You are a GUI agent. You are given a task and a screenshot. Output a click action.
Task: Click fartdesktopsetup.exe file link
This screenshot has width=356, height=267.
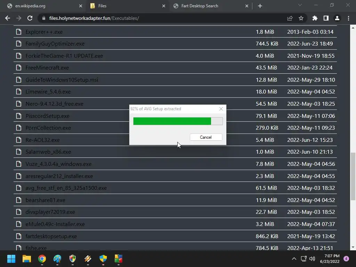[x=51, y=236]
